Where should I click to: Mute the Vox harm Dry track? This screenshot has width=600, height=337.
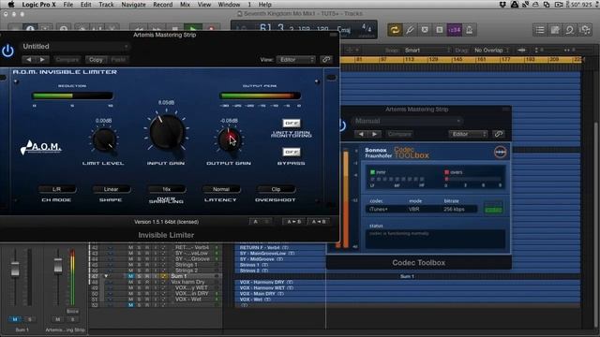pos(131,282)
